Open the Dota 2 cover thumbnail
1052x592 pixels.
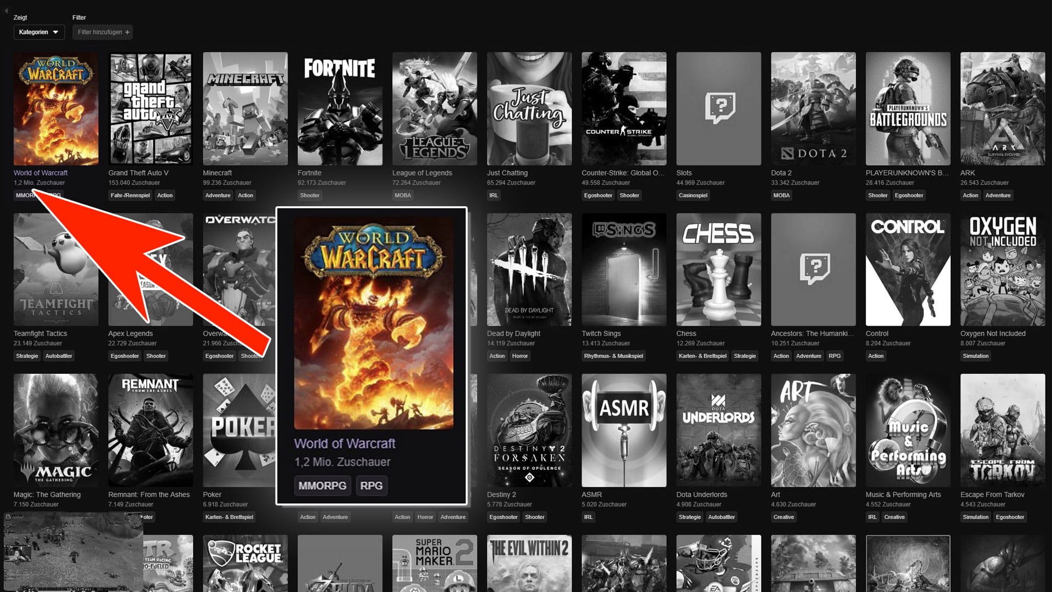(814, 109)
